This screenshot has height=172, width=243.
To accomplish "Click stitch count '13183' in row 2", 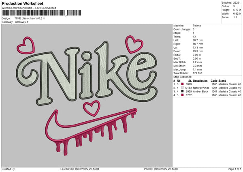I will coord(188,88).
